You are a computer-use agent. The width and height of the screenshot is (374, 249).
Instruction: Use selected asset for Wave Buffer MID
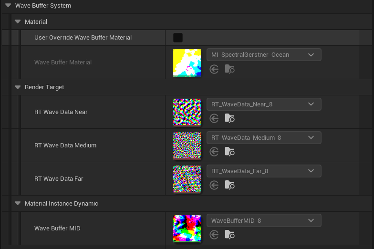point(214,235)
